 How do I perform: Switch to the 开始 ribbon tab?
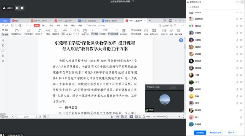tap(37, 25)
